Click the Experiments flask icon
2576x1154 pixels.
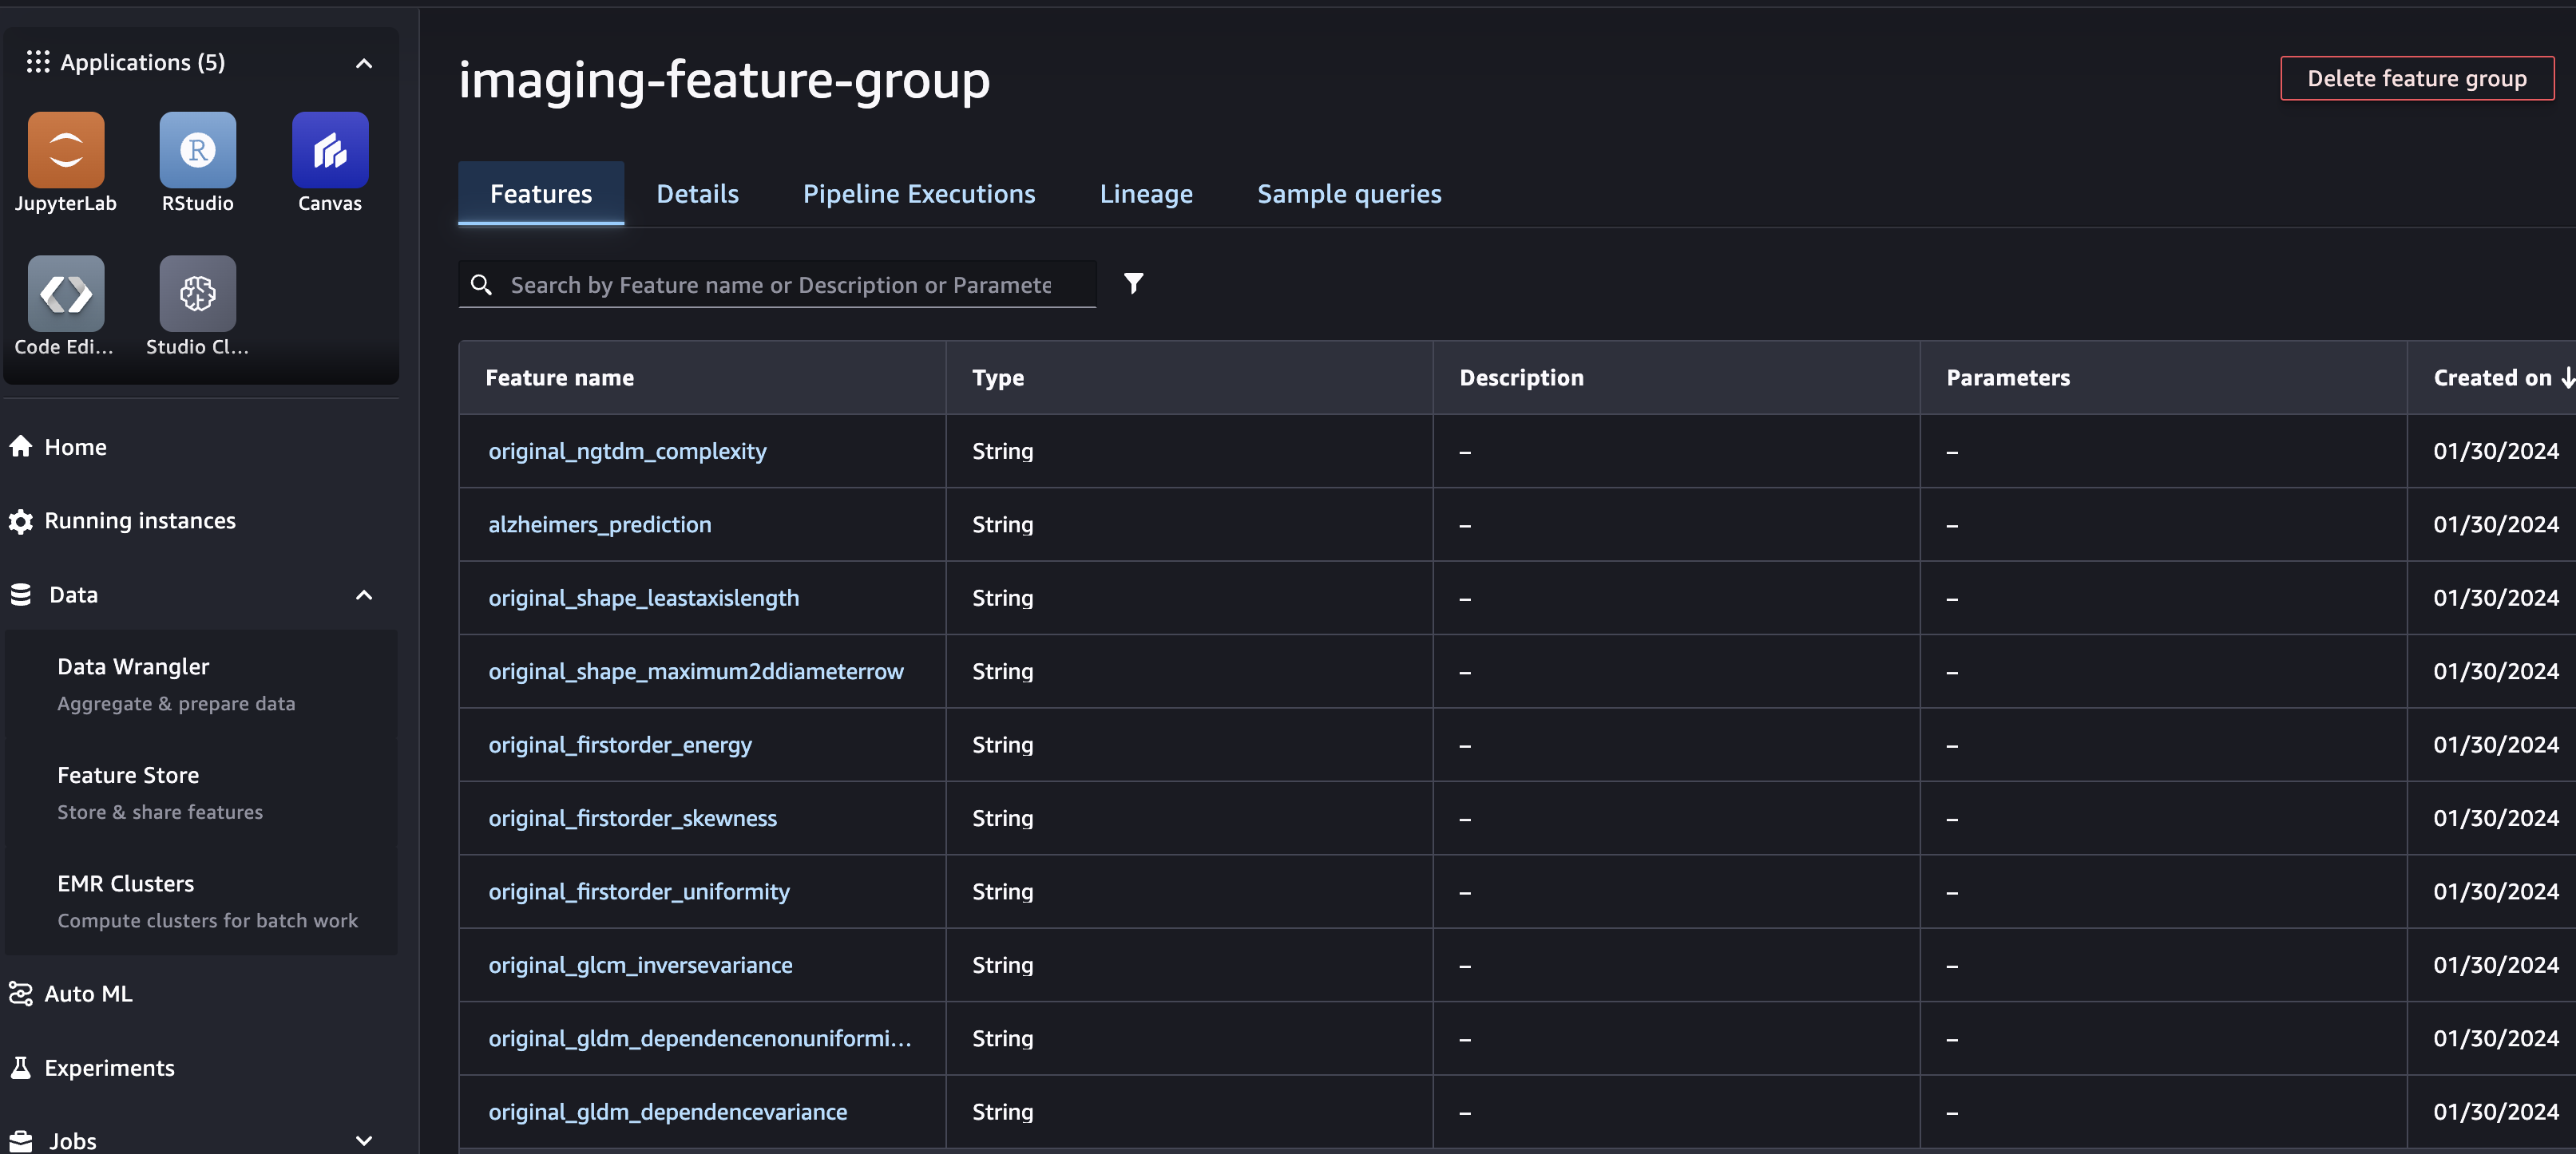click(21, 1067)
